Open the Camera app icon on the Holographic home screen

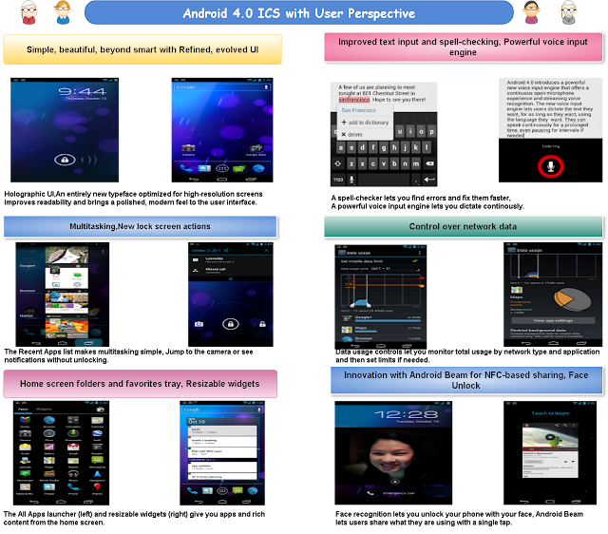[x=188, y=148]
